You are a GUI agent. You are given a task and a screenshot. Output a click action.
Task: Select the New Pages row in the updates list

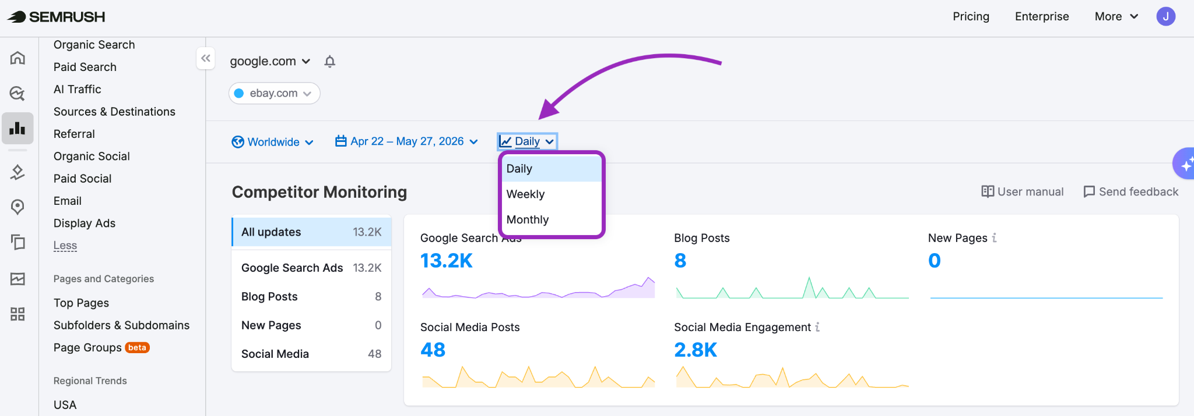(311, 325)
